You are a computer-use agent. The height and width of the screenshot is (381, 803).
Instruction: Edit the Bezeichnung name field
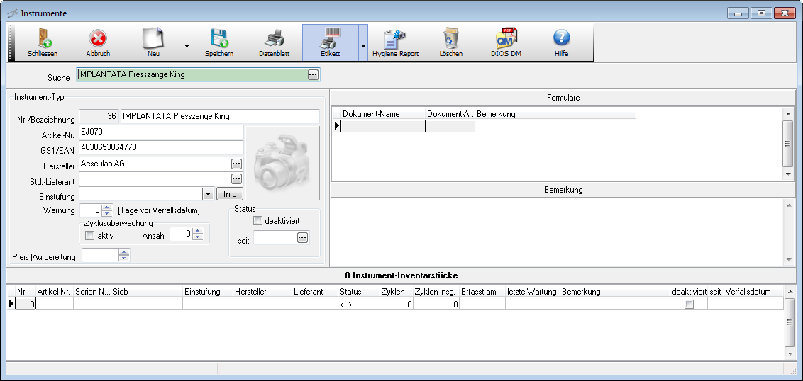(220, 116)
